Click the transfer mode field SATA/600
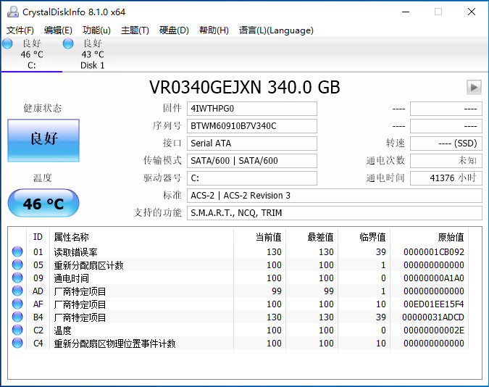 pyautogui.click(x=252, y=161)
